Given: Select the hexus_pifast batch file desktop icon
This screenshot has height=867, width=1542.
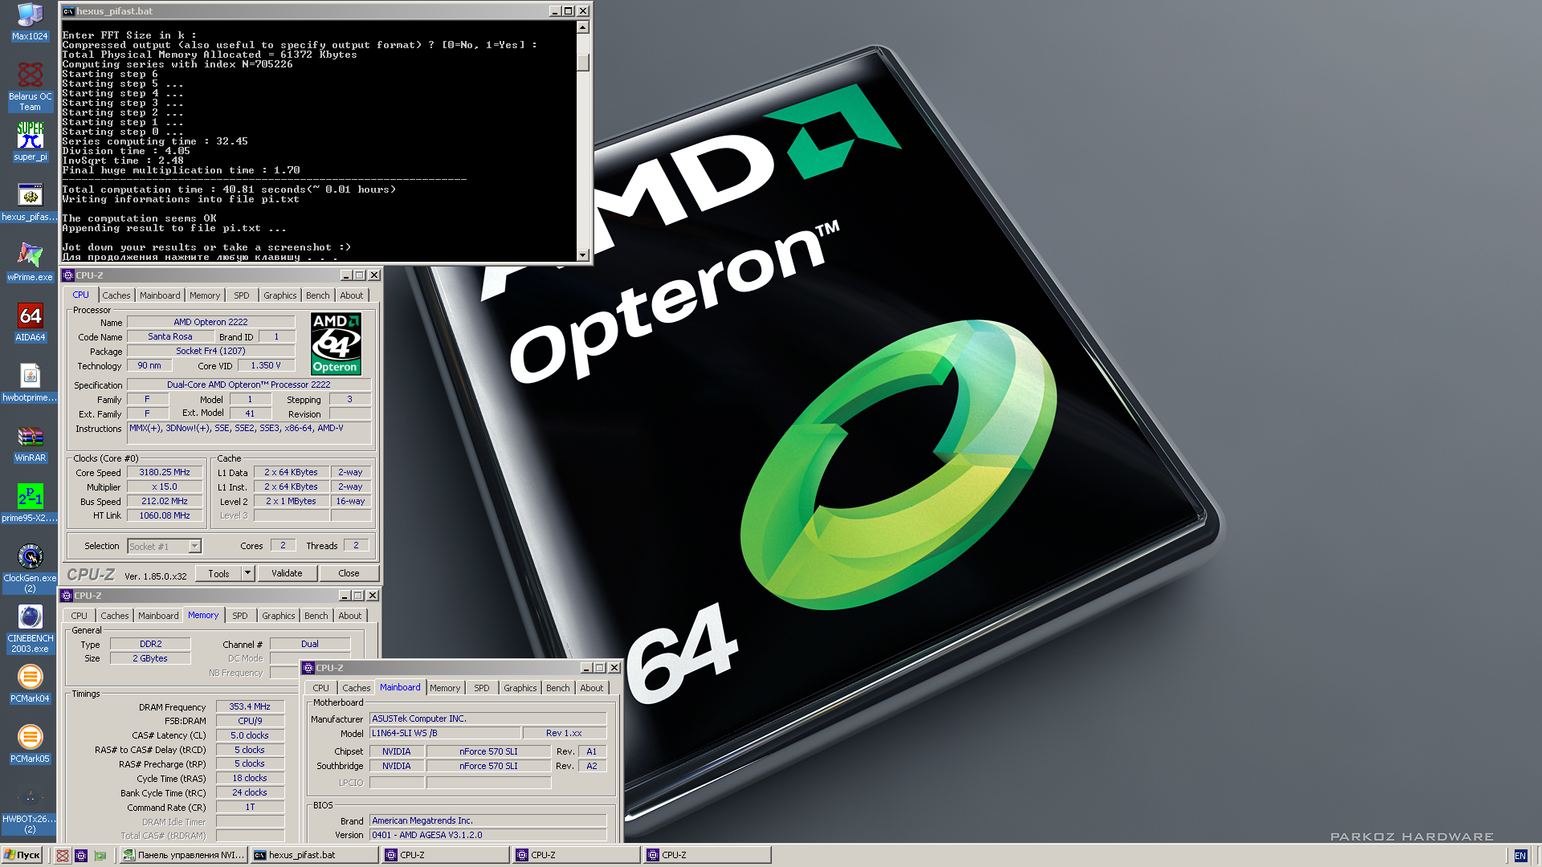Looking at the screenshot, I should (30, 201).
